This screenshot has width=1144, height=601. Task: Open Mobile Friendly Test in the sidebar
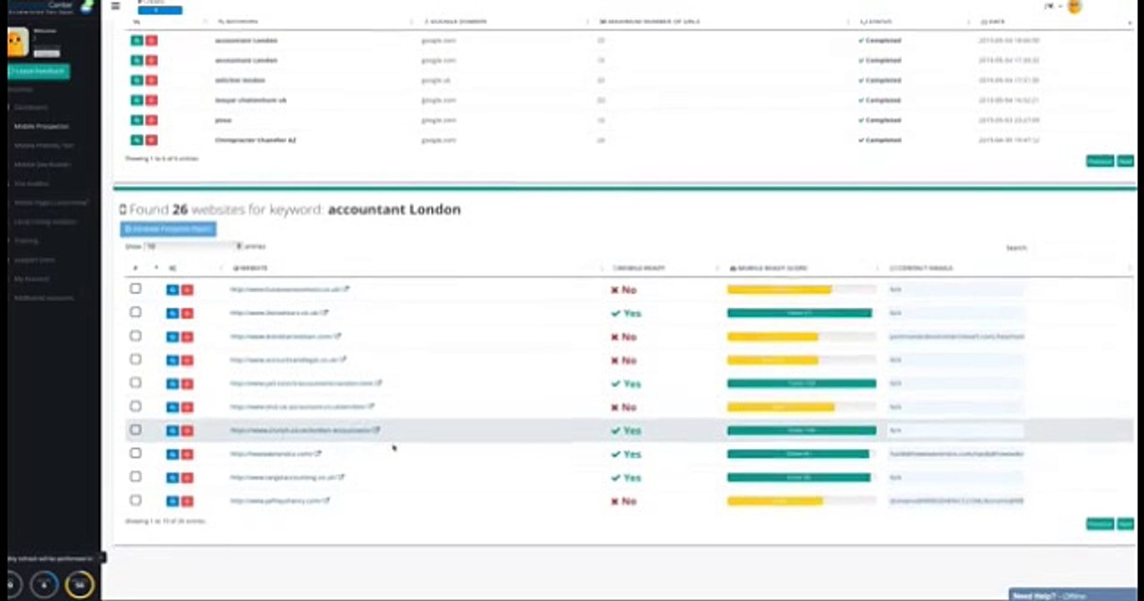pos(44,145)
